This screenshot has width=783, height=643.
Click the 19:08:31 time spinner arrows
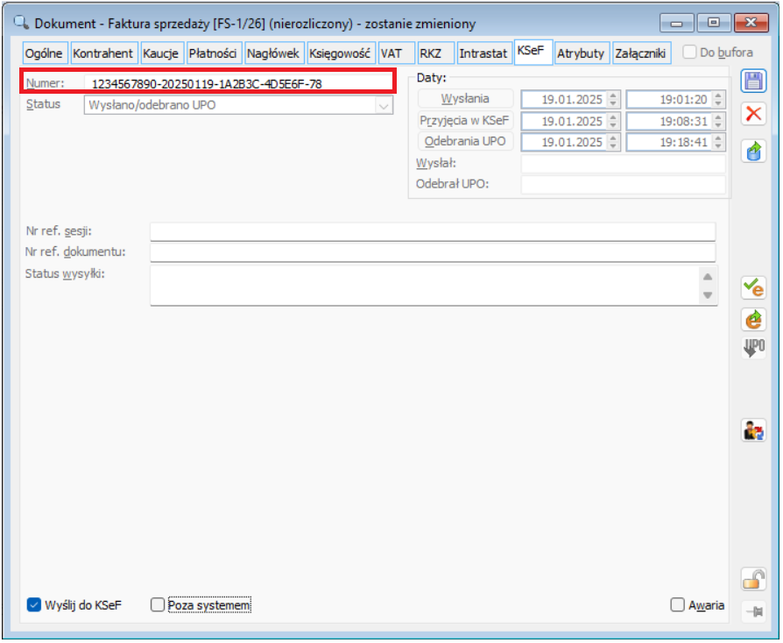[718, 120]
